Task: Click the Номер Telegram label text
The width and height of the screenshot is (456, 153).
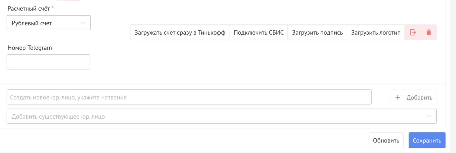Action: tap(30, 48)
